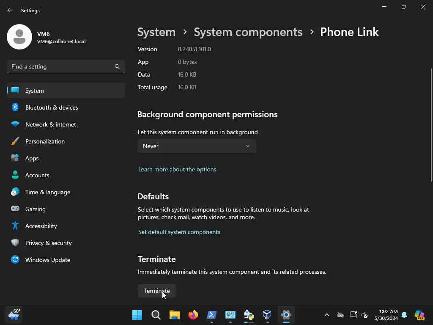
Task: Click the Version value 0.24051.101.0
Action: coord(195,49)
